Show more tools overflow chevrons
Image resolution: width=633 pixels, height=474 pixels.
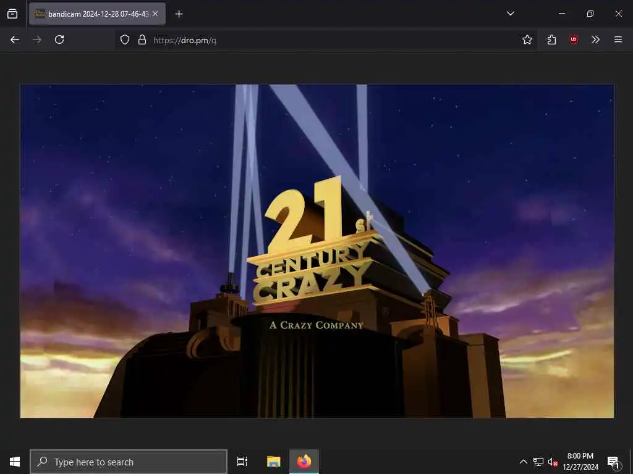(x=595, y=39)
